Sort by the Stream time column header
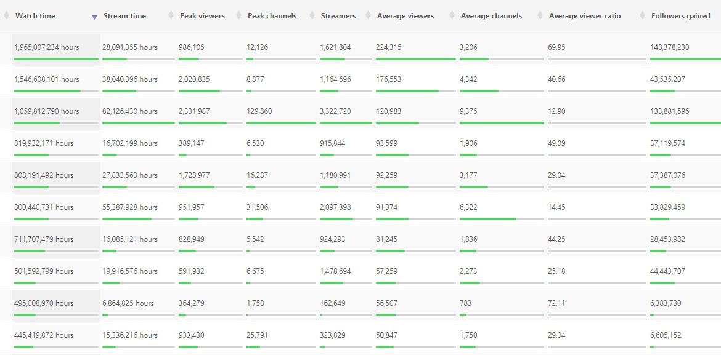Viewport: 721px width, 355px height. point(124,16)
